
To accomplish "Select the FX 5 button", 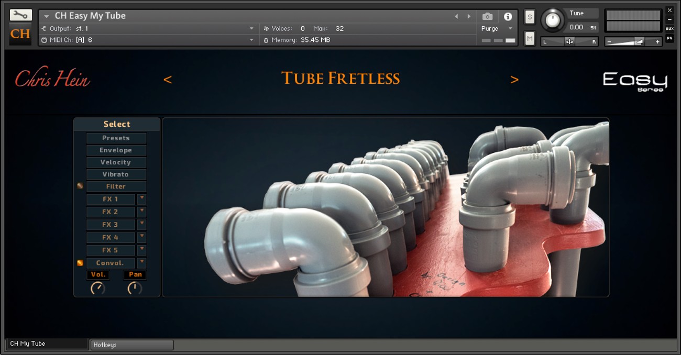I will click(111, 250).
